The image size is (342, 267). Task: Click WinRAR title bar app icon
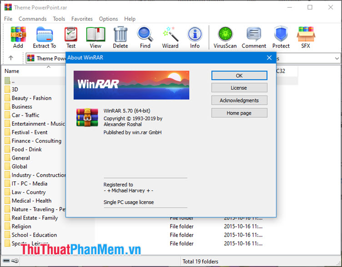click(8, 7)
